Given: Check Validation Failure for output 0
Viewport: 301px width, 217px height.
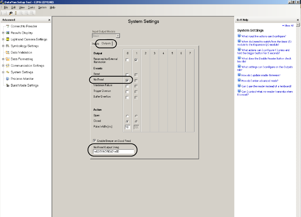Looking at the screenshot, I should pyautogui.click(x=127, y=86).
